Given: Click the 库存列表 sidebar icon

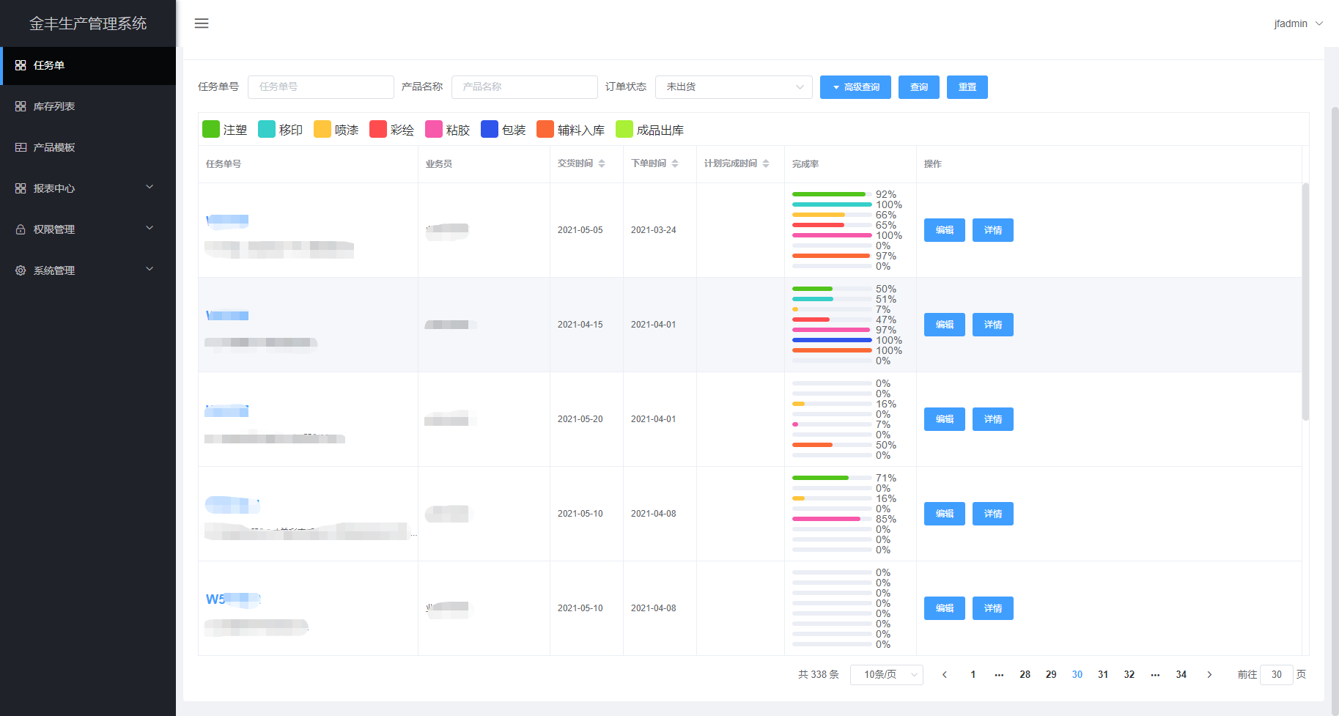Looking at the screenshot, I should pyautogui.click(x=21, y=106).
